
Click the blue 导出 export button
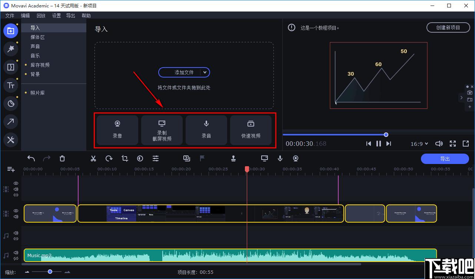445,159
